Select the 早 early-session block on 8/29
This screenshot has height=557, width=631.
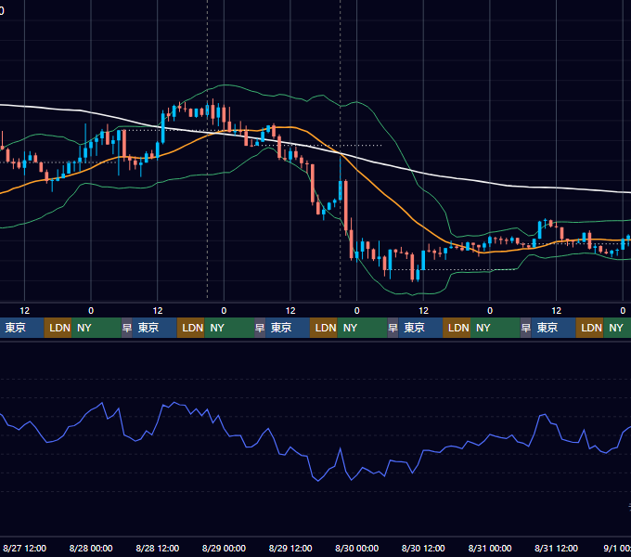click(260, 328)
